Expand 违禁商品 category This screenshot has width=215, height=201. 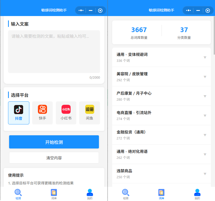pos(162,174)
